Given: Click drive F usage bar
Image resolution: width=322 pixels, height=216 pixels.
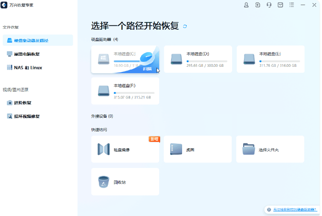Looking at the screenshot, I should point(134,93).
